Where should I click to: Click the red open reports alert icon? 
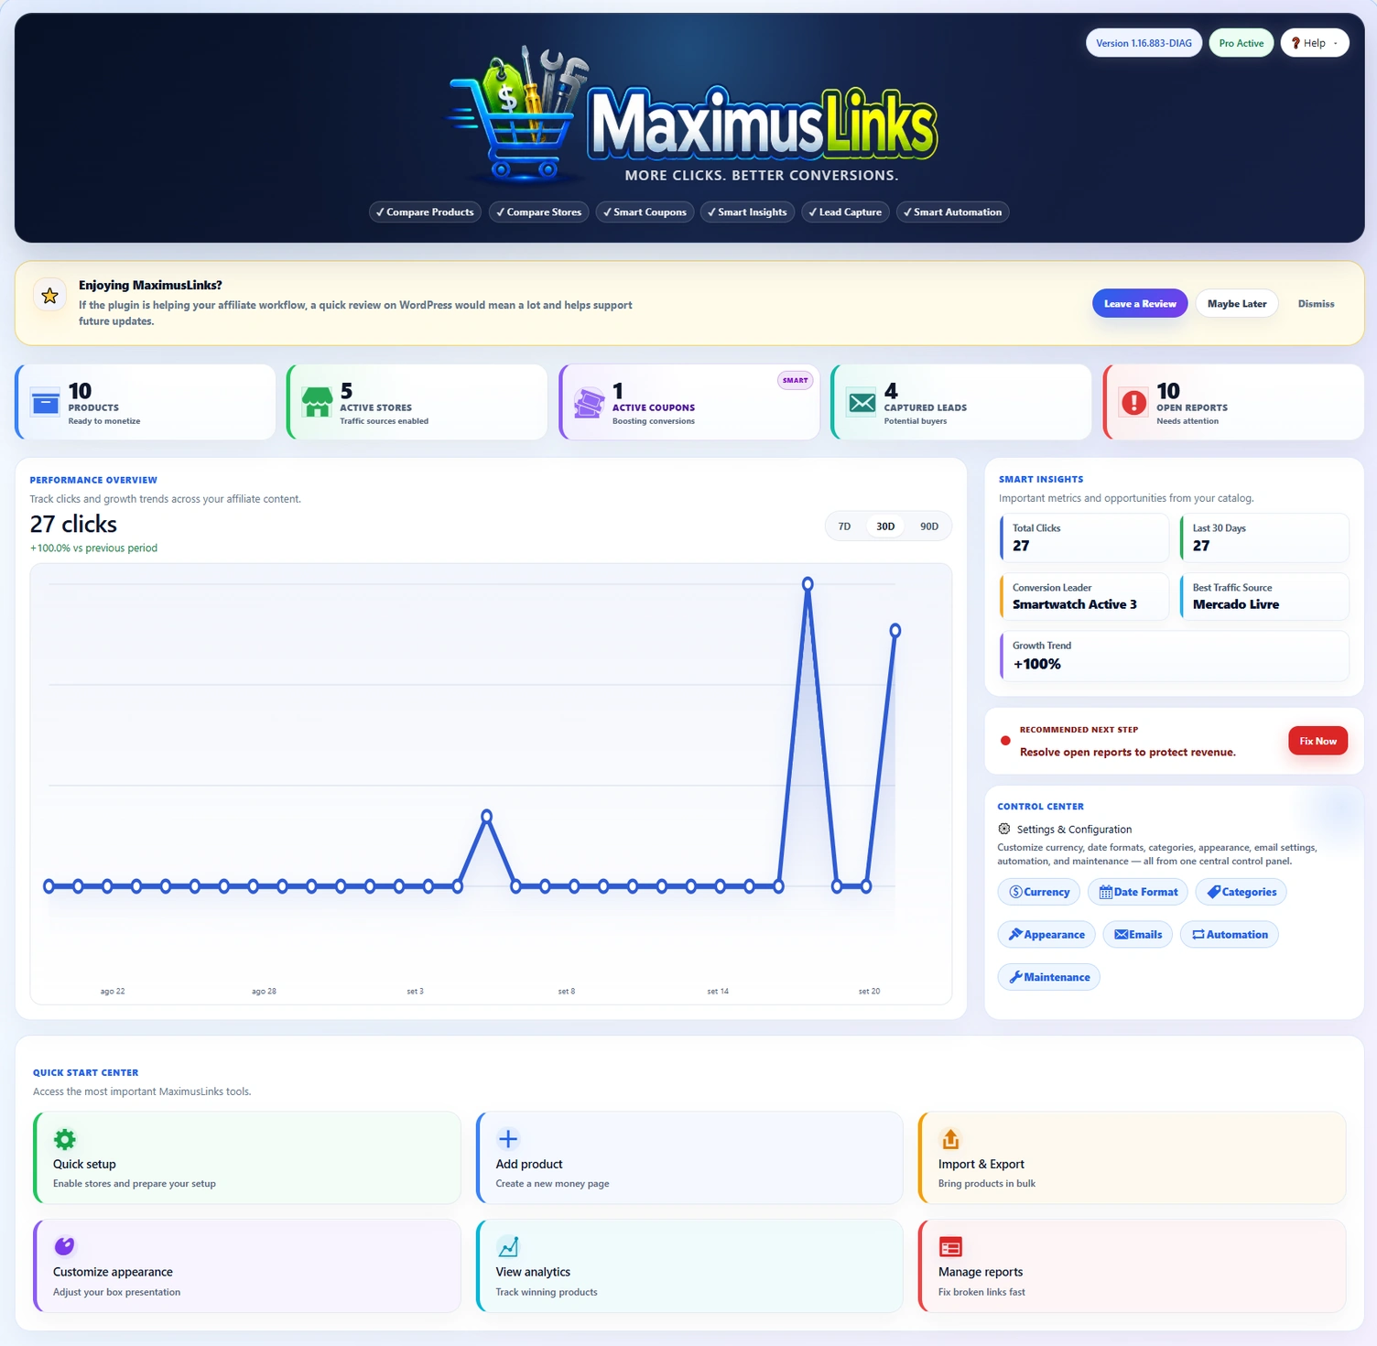tap(1133, 403)
